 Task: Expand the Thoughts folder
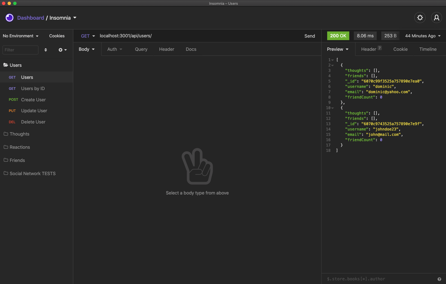coord(36,134)
